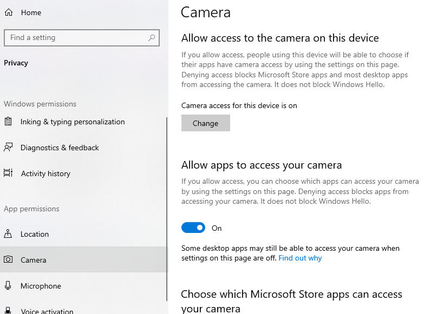Click the Inking & typing personalization icon
437x314 pixels.
8,122
